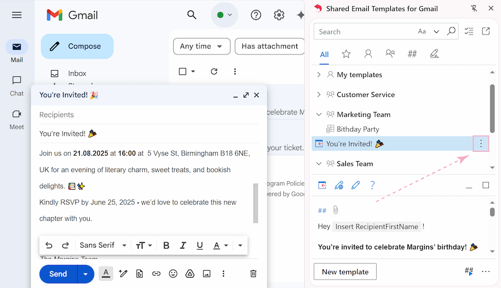Insert files using Google Drive
This screenshot has height=288, width=501.
(190, 273)
